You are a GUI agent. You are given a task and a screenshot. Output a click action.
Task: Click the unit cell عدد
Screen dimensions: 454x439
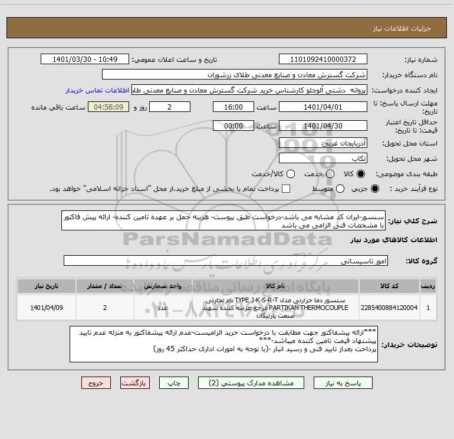click(x=163, y=308)
